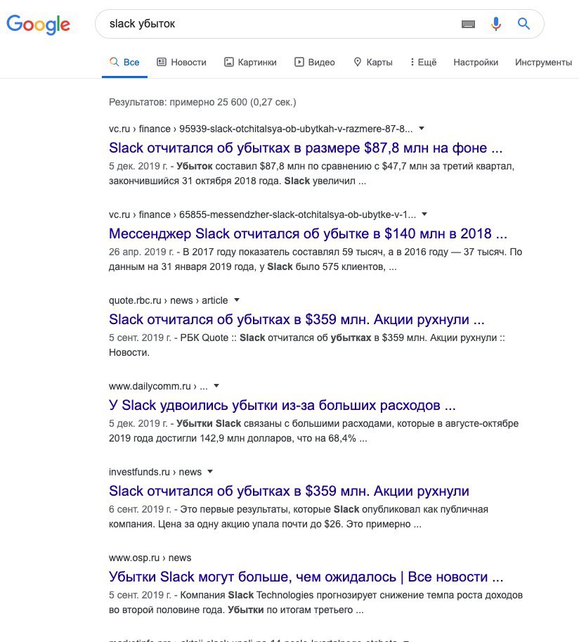Click the Все tab magnifier icon

pyautogui.click(x=114, y=62)
